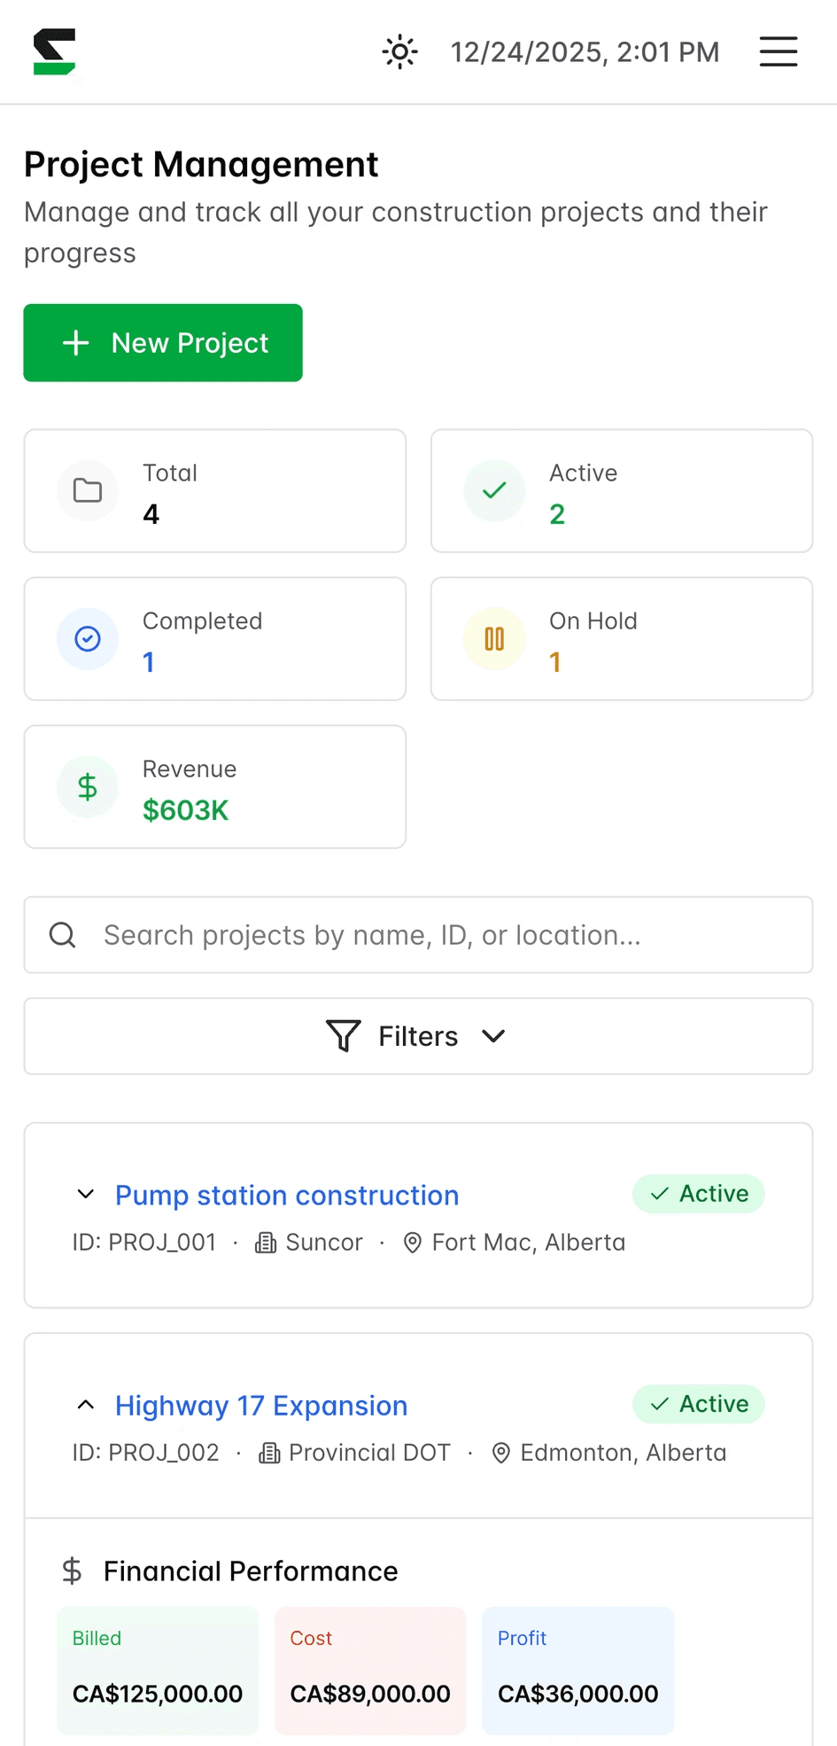Select the Billed CA$125,000.00 card
The height and width of the screenshot is (1746, 837).
coord(158,1670)
